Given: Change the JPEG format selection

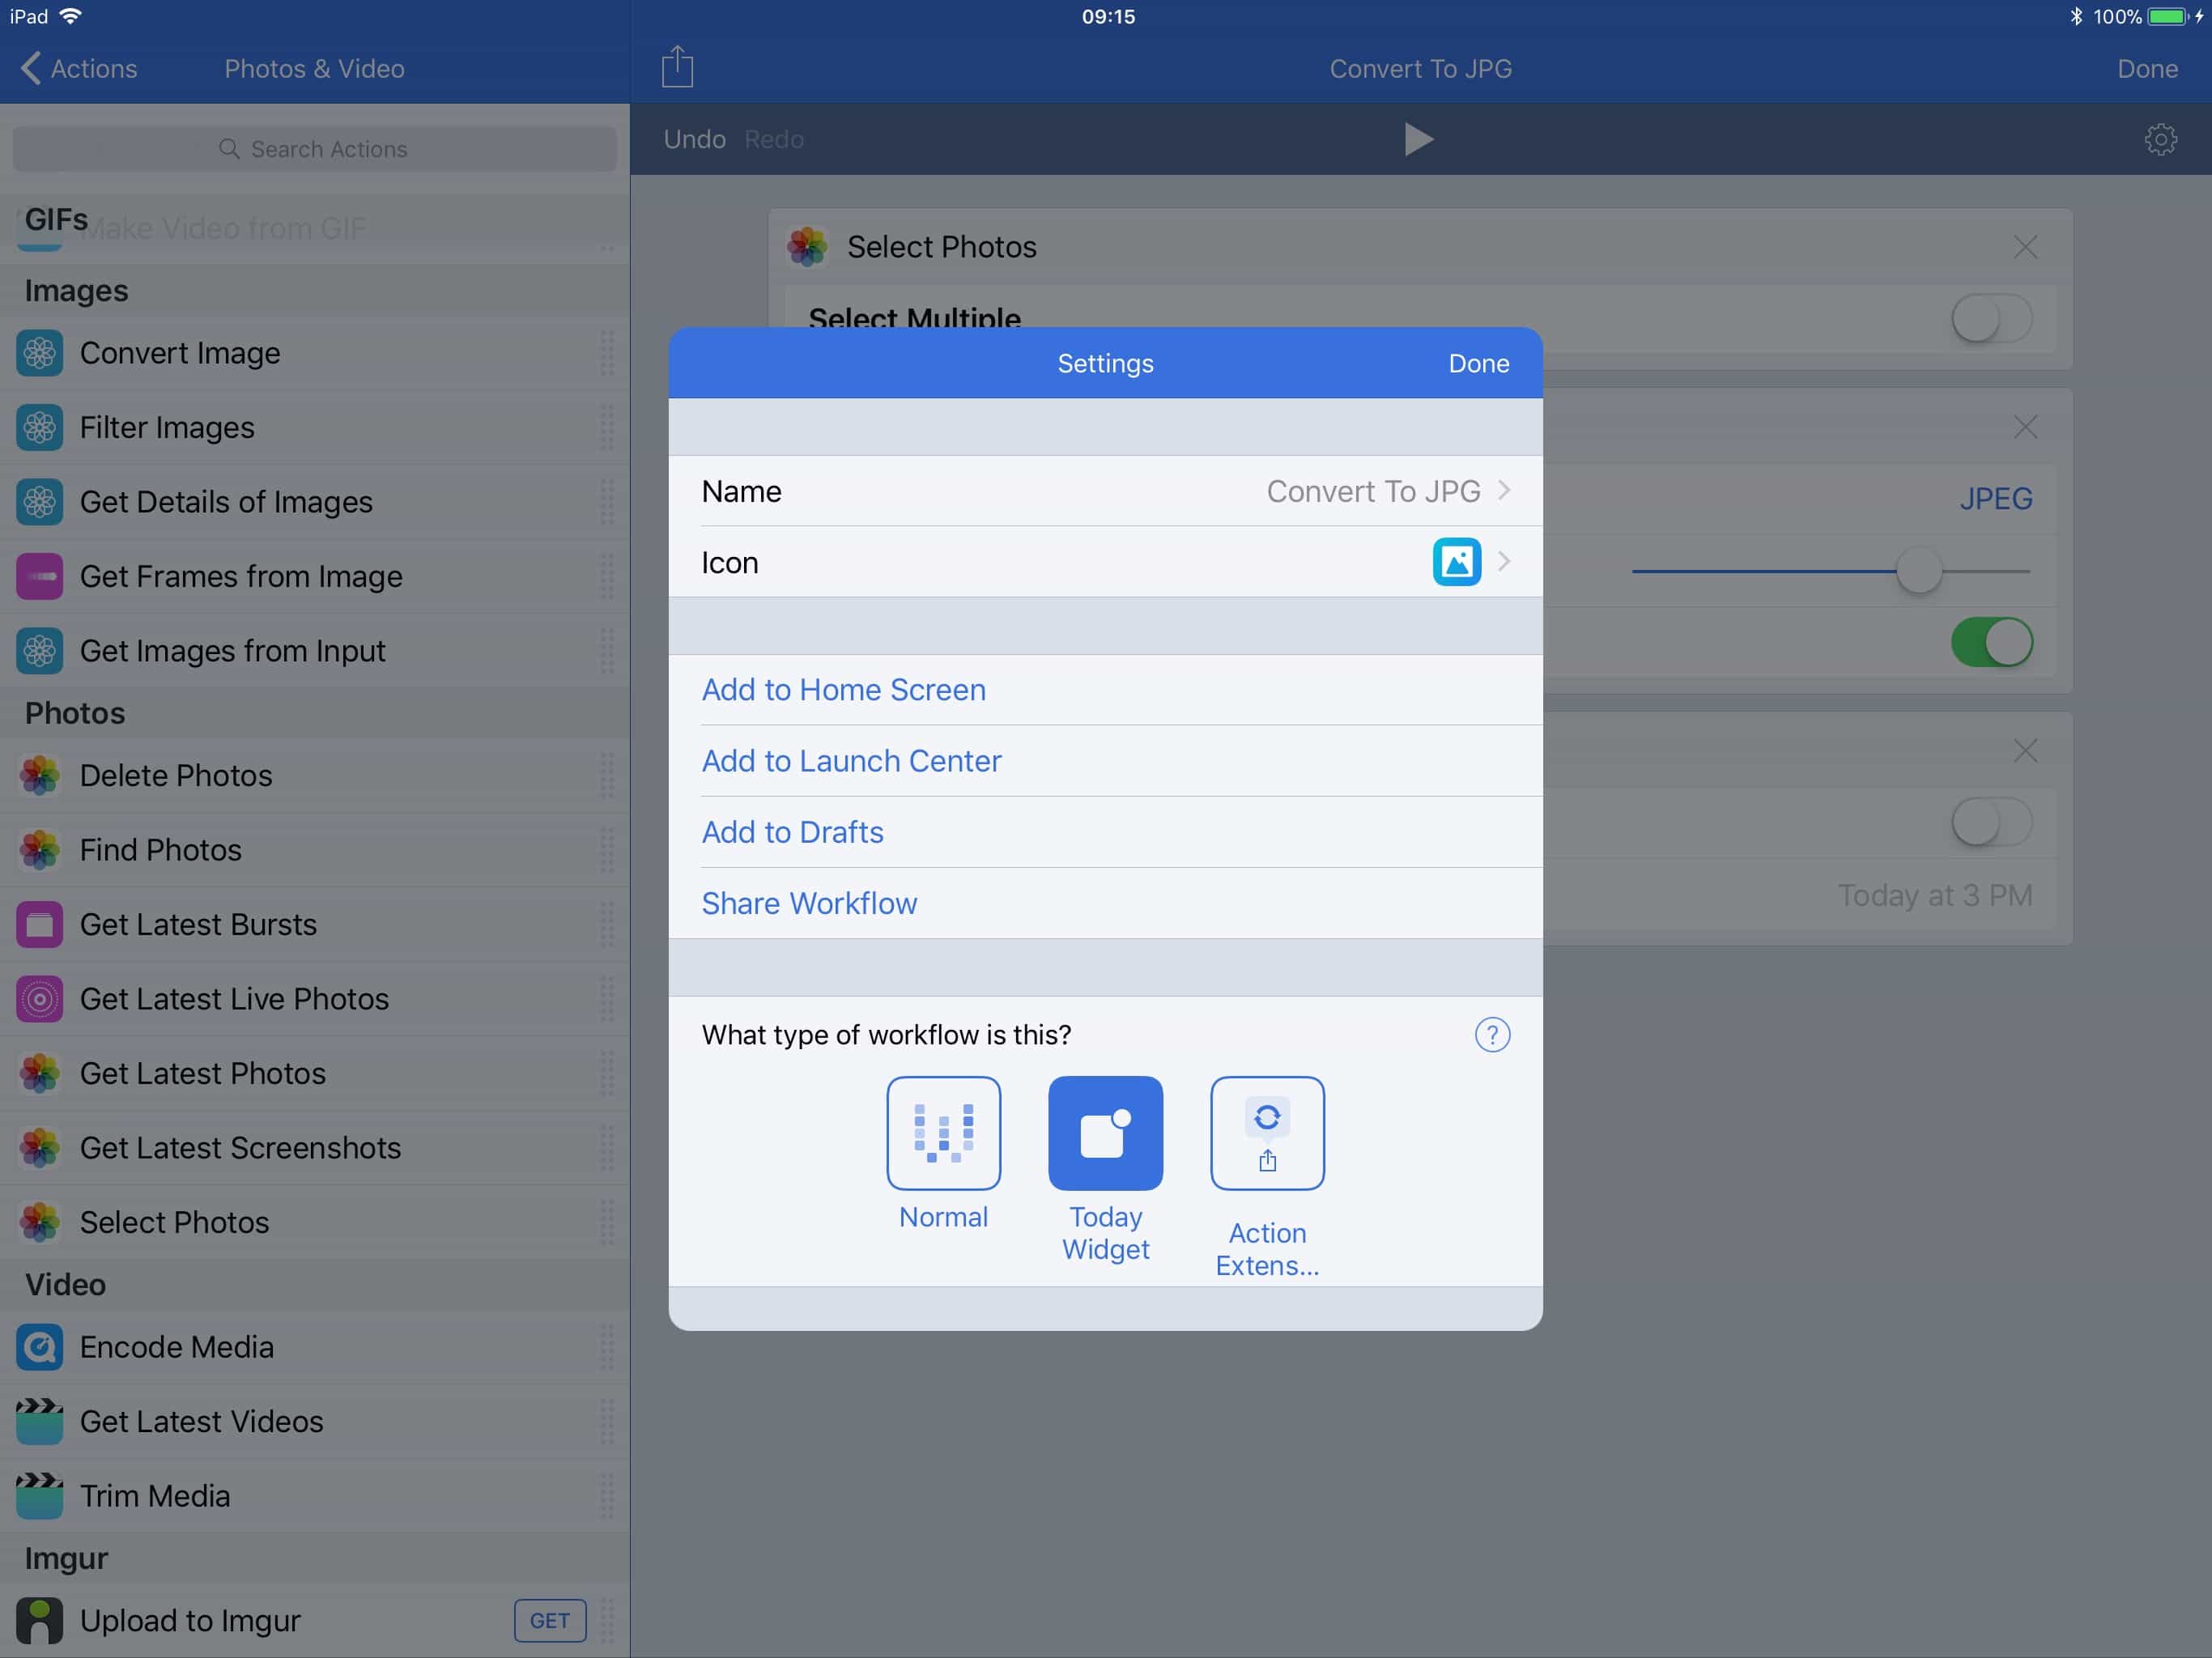Looking at the screenshot, I should point(1995,498).
